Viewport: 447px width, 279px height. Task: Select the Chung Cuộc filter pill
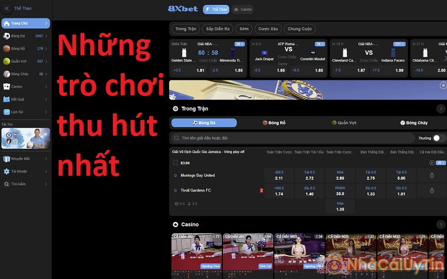[299, 29]
